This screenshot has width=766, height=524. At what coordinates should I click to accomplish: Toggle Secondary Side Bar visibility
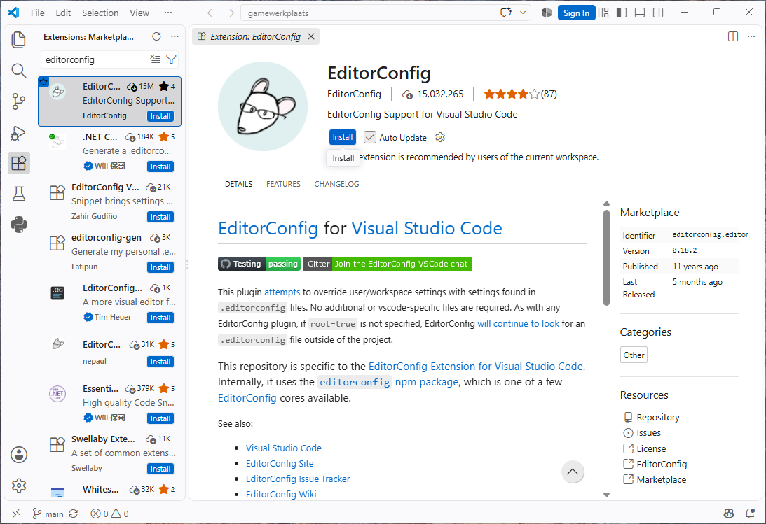point(658,13)
